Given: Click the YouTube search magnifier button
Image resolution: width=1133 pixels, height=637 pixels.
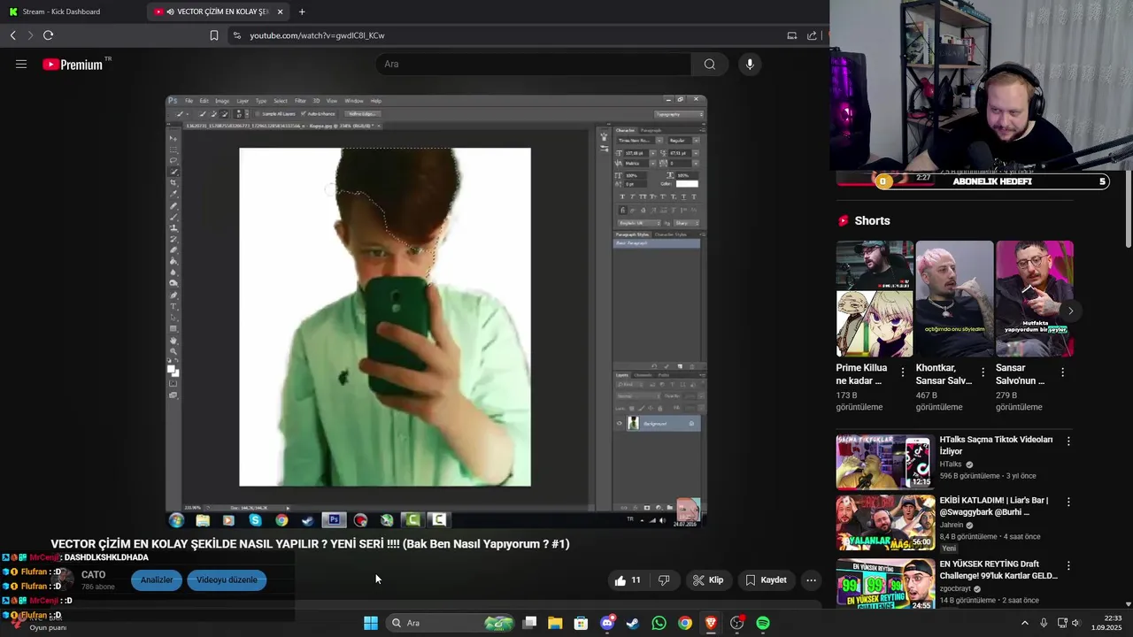Looking at the screenshot, I should pyautogui.click(x=710, y=64).
